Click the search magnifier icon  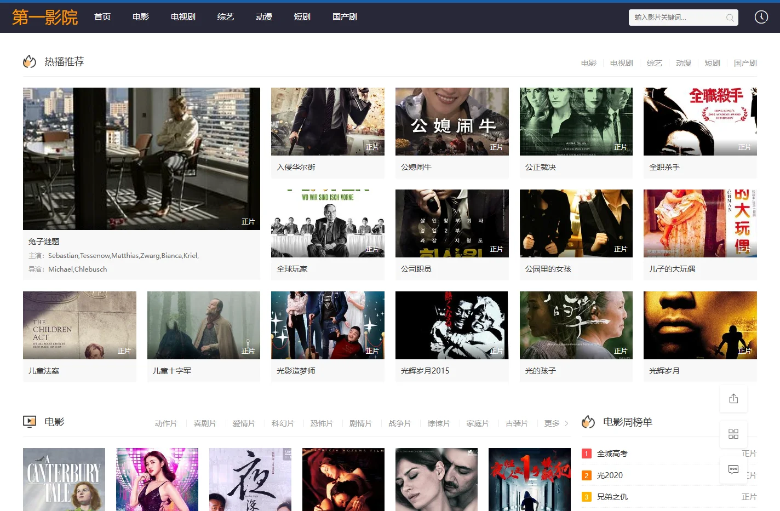coord(730,18)
